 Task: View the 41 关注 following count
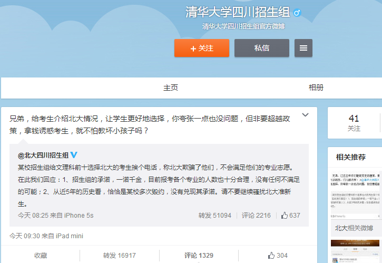(354, 123)
